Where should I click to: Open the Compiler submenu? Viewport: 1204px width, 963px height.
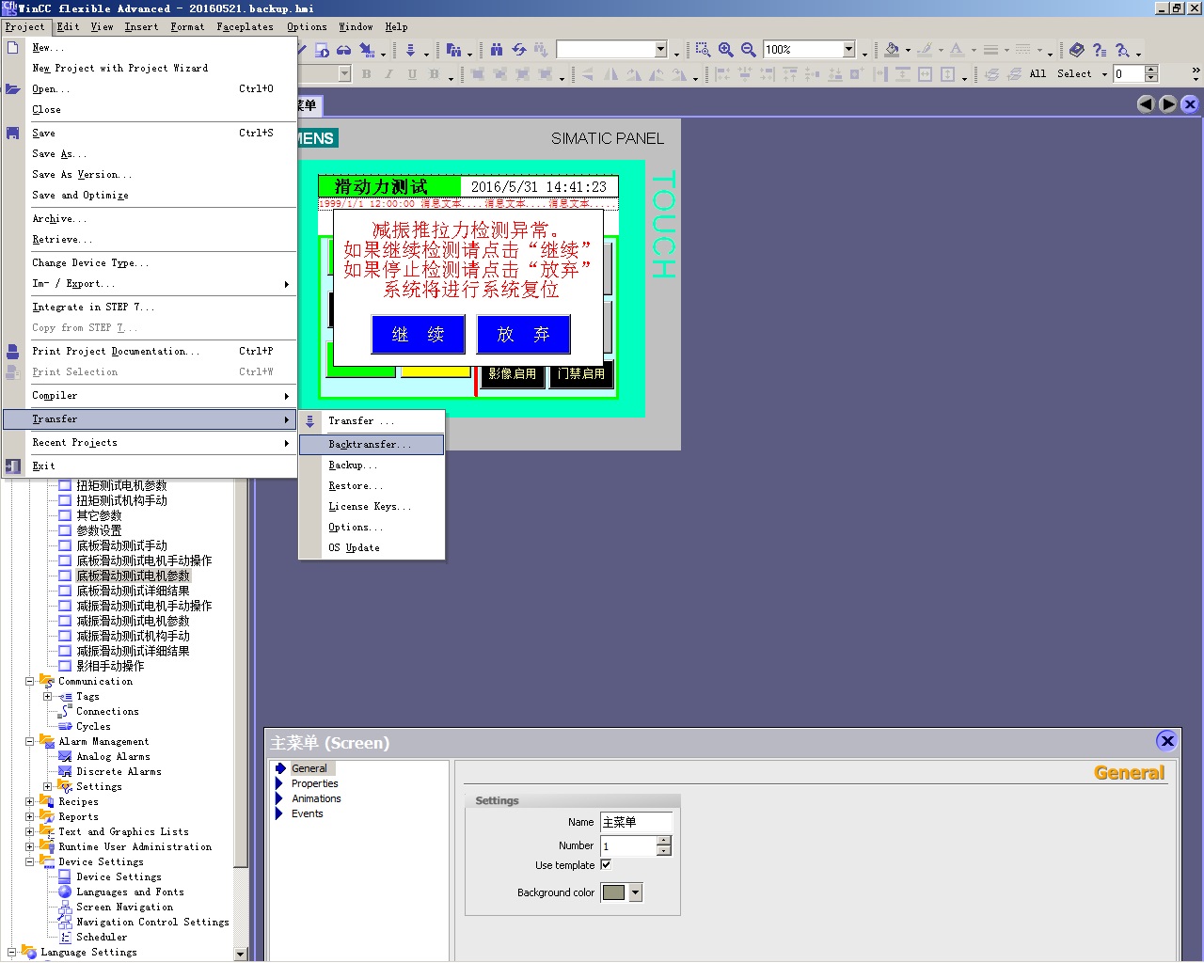coord(150,395)
